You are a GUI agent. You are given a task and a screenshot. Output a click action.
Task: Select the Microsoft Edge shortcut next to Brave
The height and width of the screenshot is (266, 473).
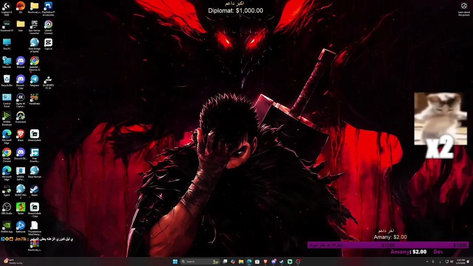[x=7, y=137]
